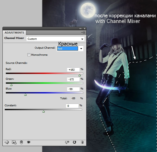Click the clip to layer icon
The image size is (157, 152).
point(21,142)
